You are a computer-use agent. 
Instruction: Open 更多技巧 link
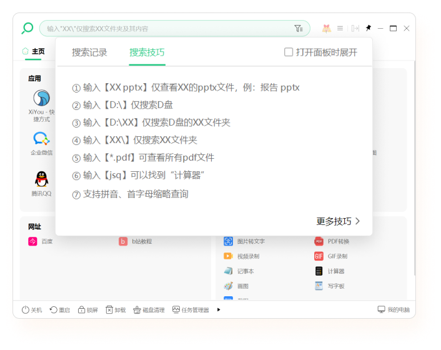(x=338, y=221)
